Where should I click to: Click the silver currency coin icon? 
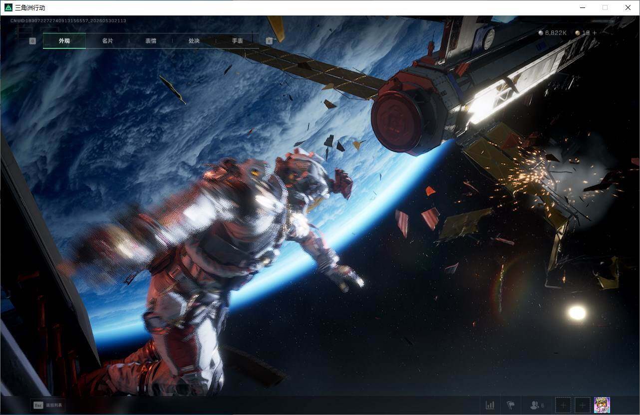coord(541,33)
